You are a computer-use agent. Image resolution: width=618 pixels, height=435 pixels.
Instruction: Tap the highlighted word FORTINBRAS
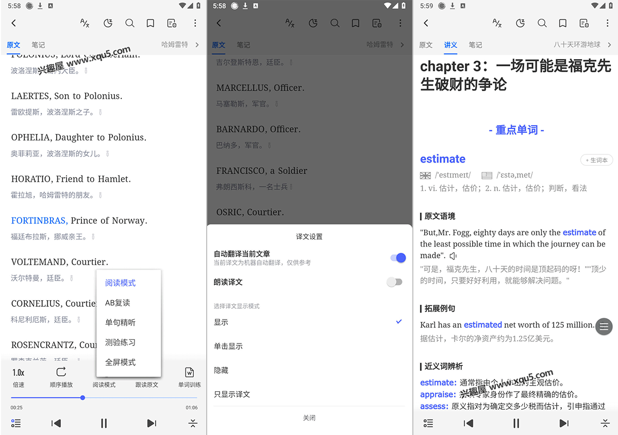[x=39, y=220]
